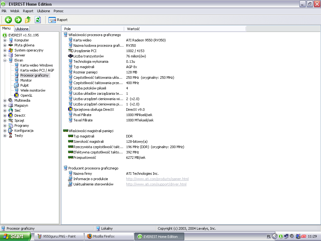Click the Sprzęt hardware icon
This screenshot has width=321, height=241.
(x=11, y=120)
